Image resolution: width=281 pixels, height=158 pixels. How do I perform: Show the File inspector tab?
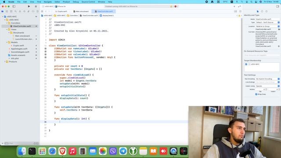[258, 11]
